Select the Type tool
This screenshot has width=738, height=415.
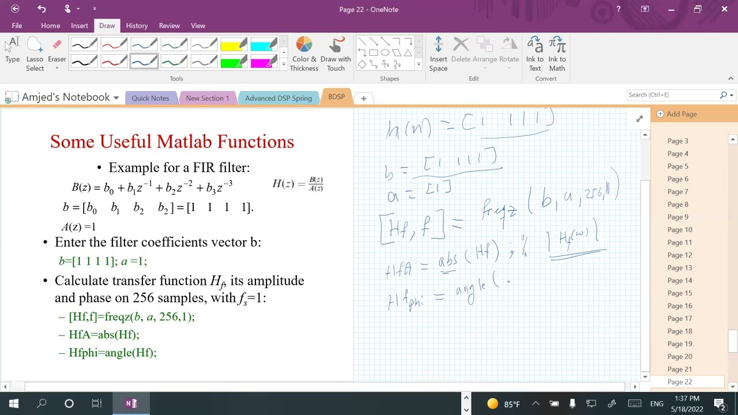coord(13,50)
